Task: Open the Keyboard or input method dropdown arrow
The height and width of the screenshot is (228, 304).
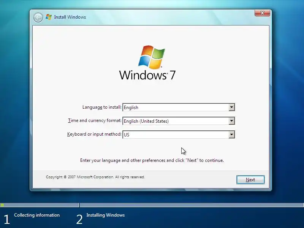Action: (x=231, y=135)
